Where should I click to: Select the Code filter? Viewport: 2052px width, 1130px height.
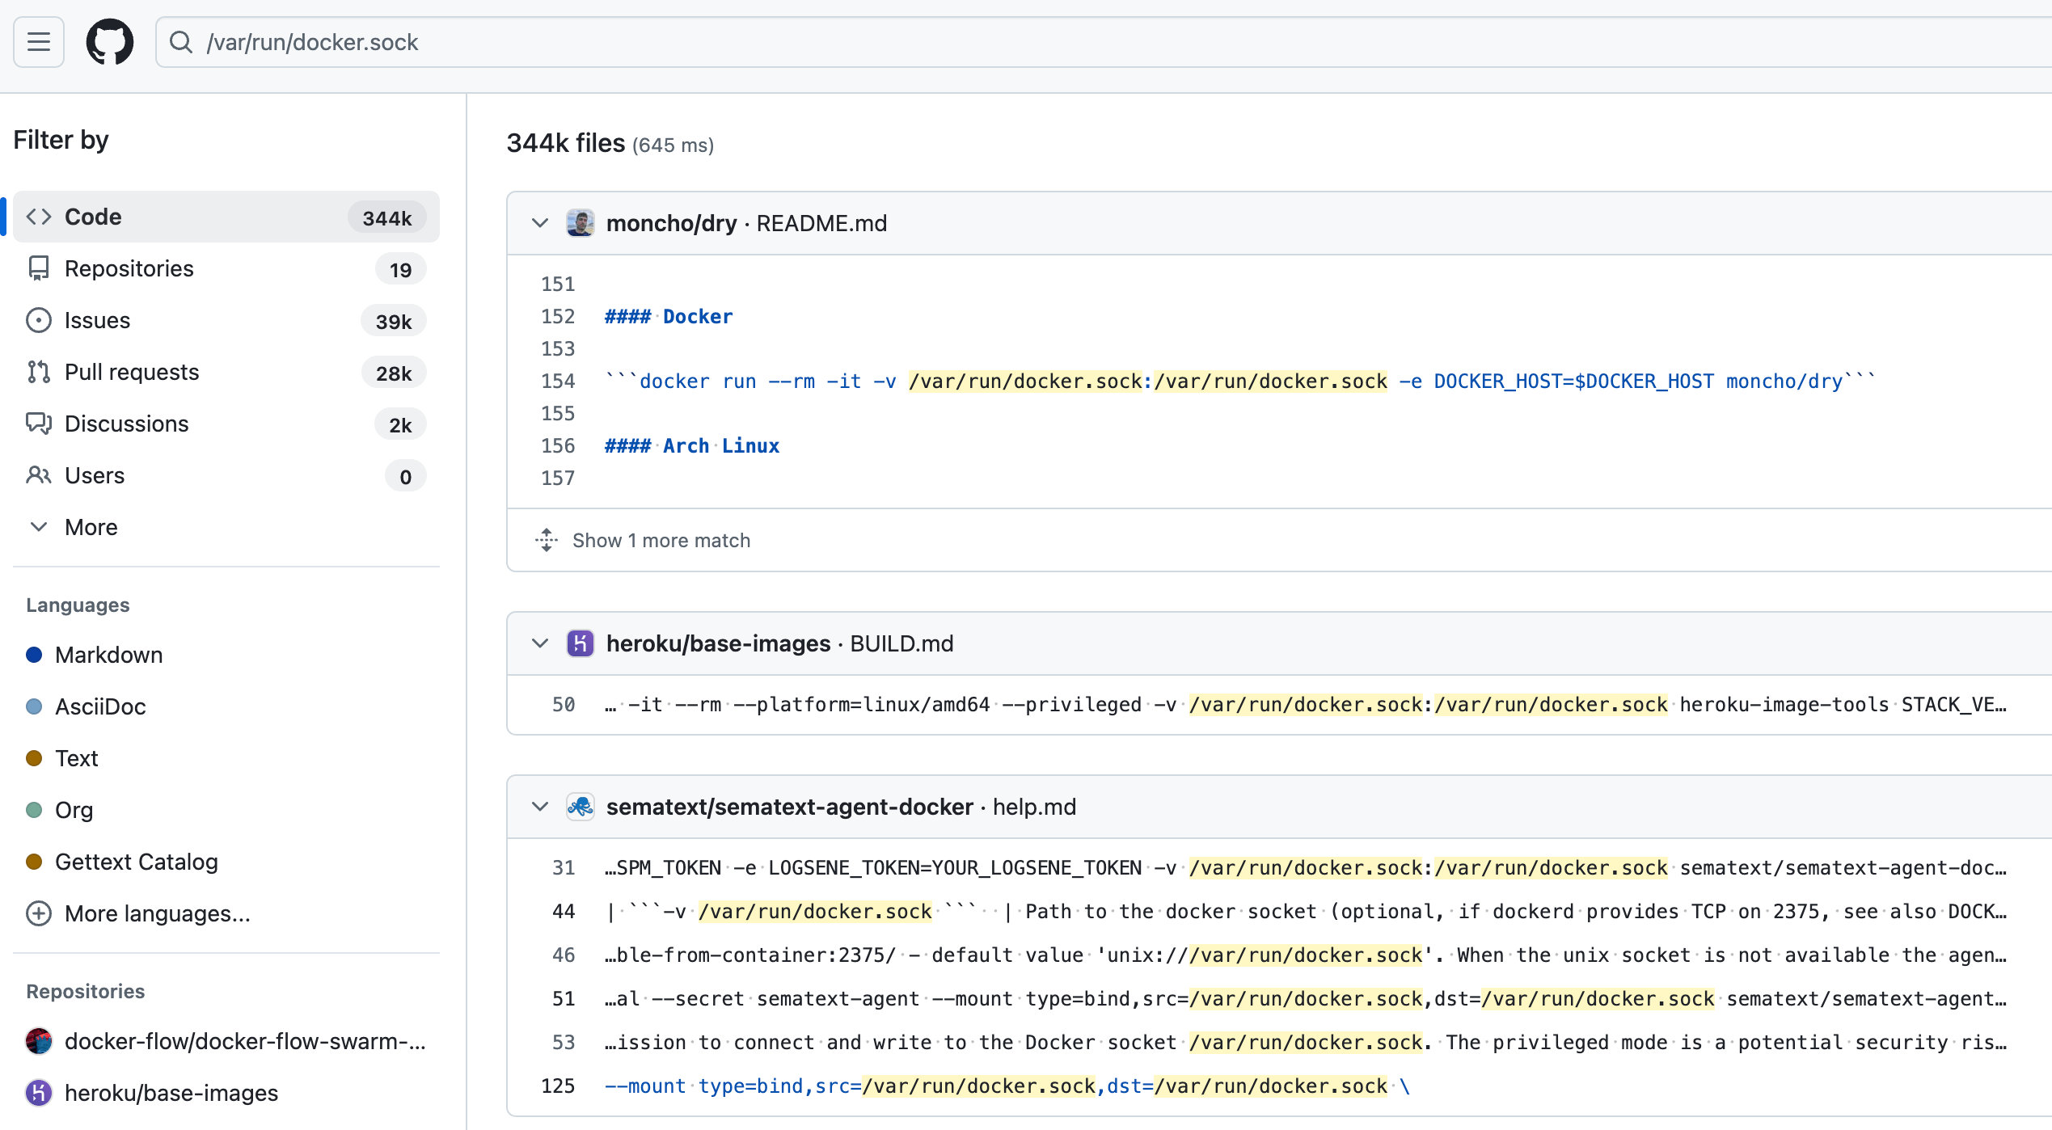click(x=226, y=217)
